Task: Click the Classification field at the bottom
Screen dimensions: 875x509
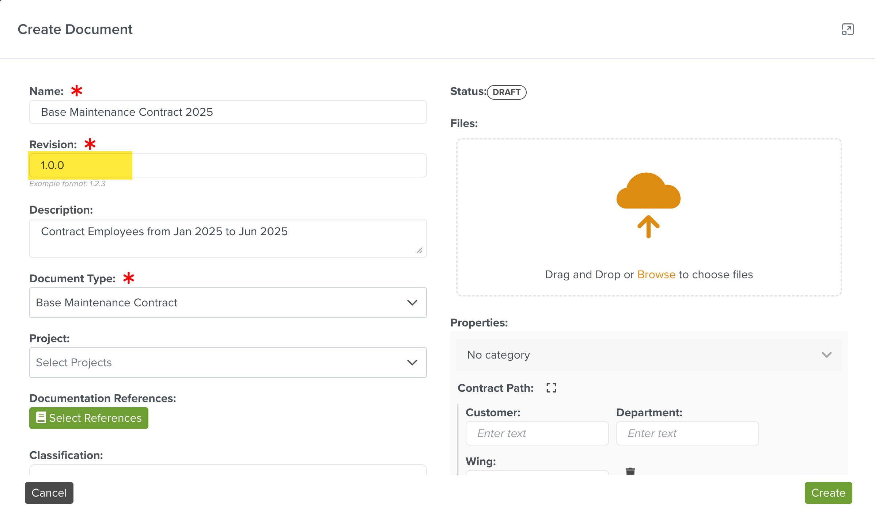Action: click(x=228, y=470)
